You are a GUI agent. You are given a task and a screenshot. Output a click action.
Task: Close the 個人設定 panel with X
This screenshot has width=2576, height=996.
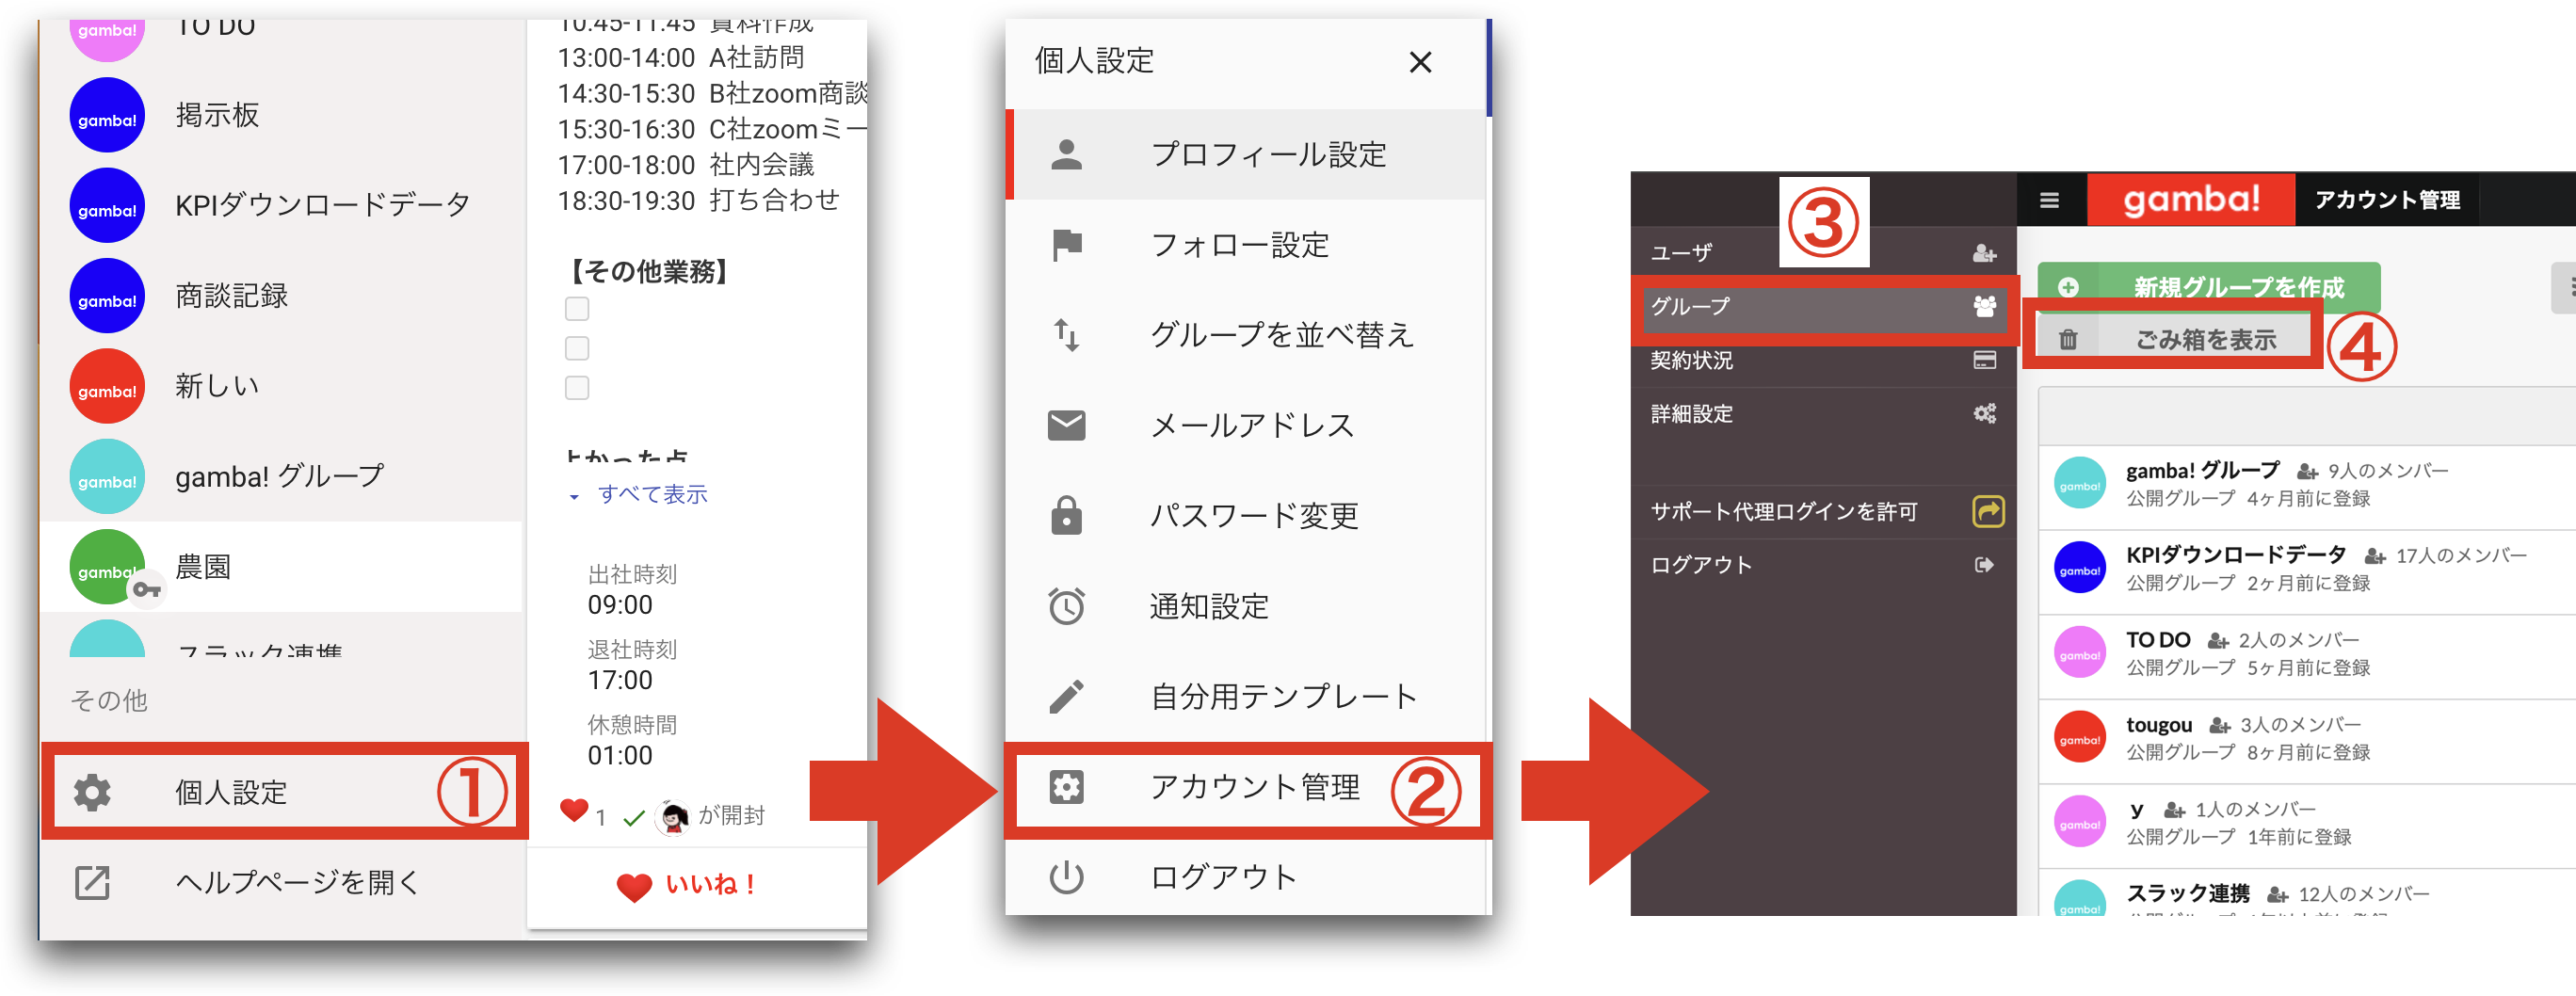point(1420,62)
